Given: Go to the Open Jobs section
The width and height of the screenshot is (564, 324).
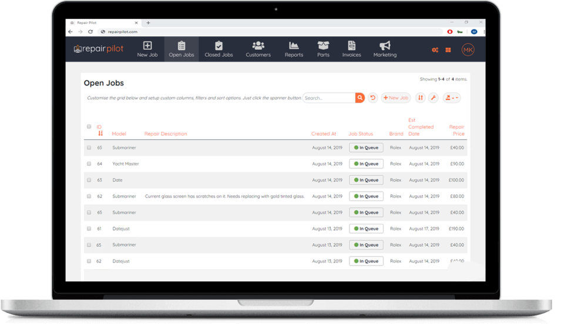Looking at the screenshot, I should click(x=182, y=49).
